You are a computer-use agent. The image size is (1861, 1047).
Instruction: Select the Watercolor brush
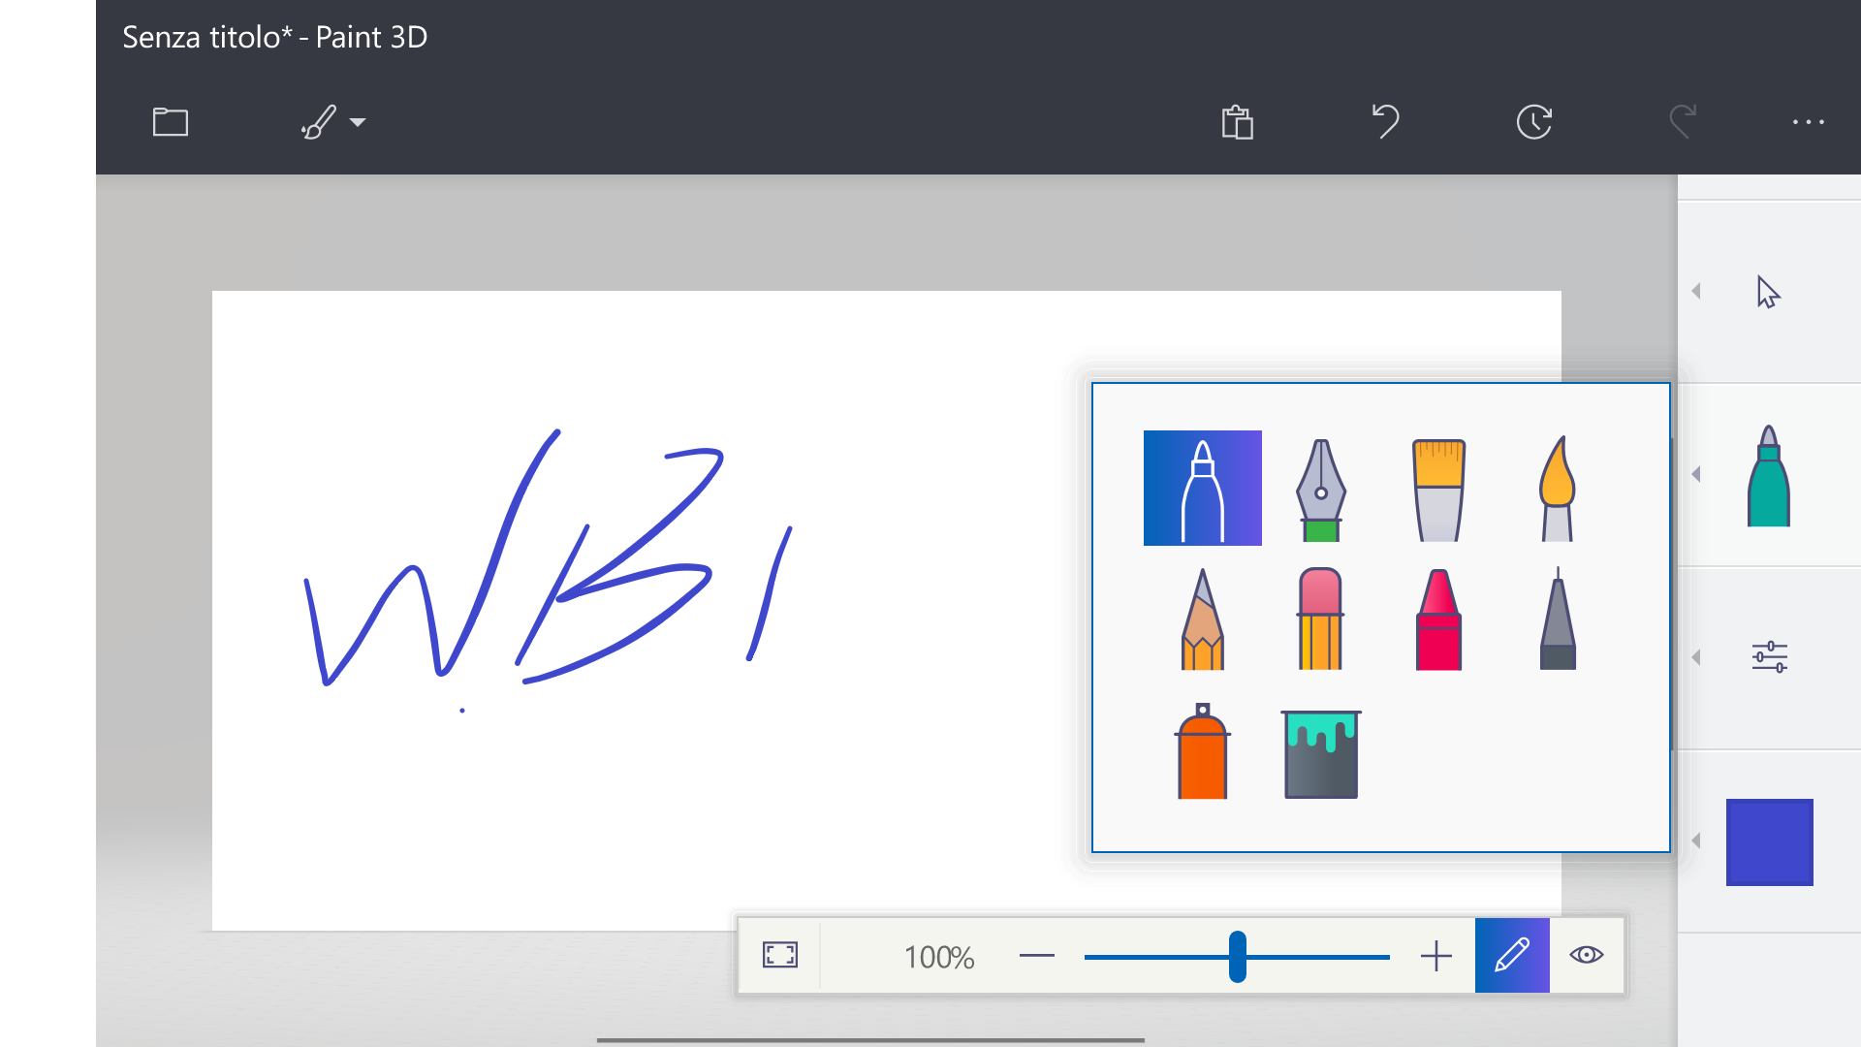[x=1557, y=490]
